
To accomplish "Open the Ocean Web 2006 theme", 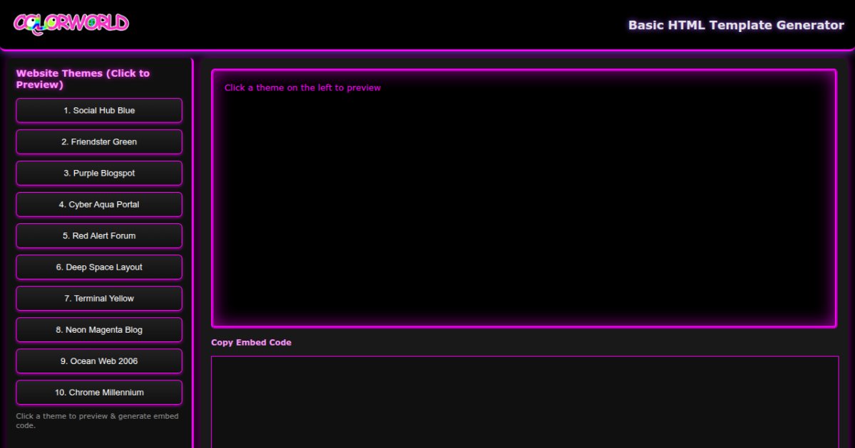I will [99, 361].
